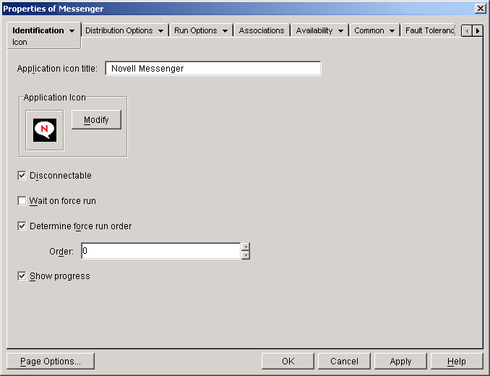The width and height of the screenshot is (490, 376).
Task: Confirm with the OK button
Action: 288,362
